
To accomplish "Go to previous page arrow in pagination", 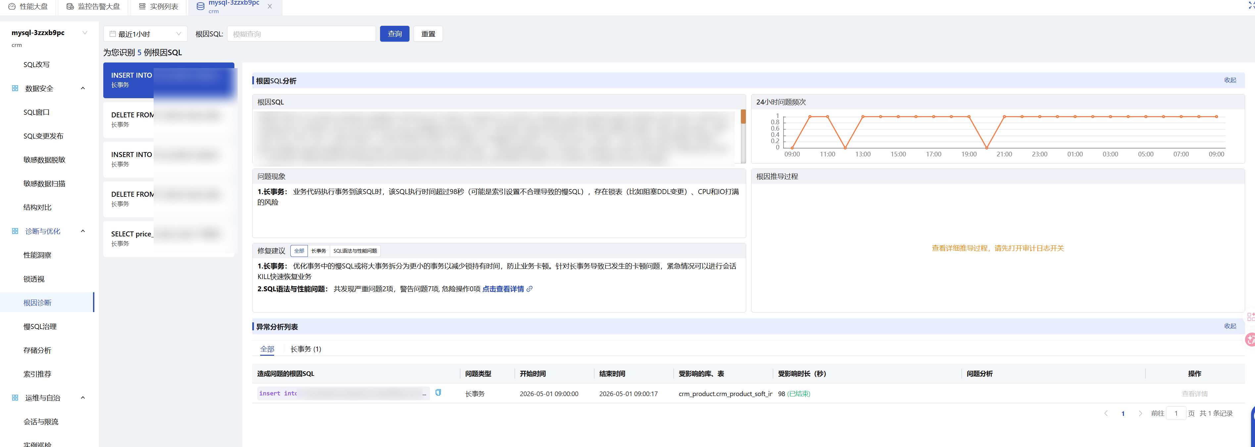I will (1106, 413).
